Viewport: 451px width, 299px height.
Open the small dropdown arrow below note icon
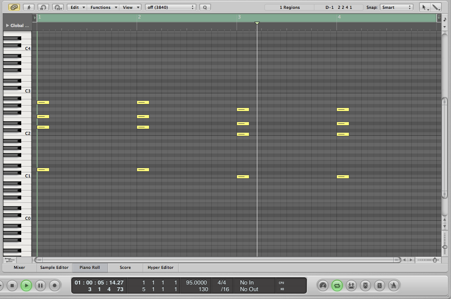[445, 27]
